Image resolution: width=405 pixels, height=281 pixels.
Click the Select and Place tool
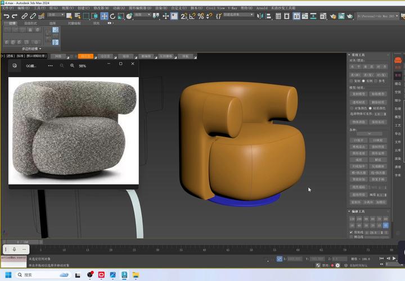point(129,16)
